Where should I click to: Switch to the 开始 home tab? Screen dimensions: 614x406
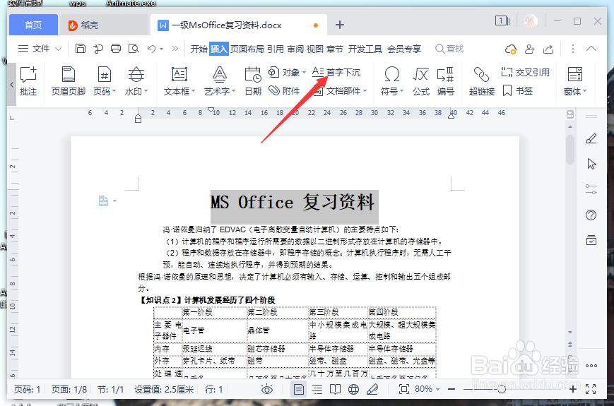tap(199, 49)
